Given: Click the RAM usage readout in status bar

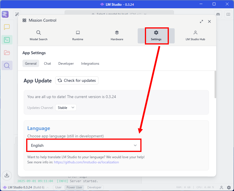Looking at the screenshot, I should click(183, 187).
